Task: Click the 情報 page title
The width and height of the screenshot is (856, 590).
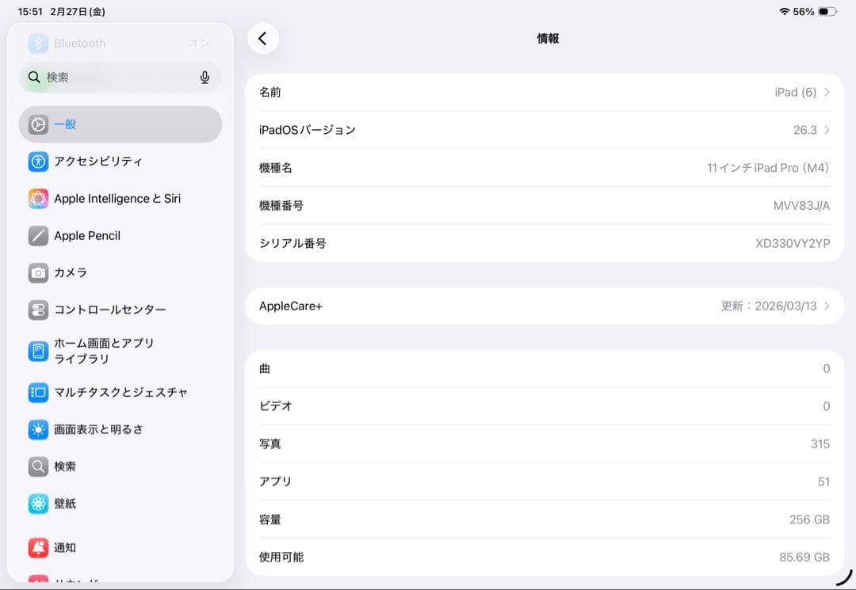Action: click(x=548, y=39)
